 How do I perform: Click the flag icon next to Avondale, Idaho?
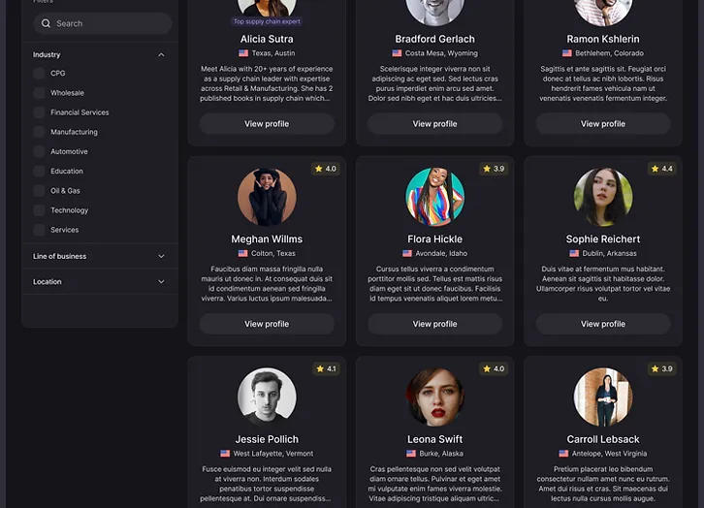click(x=407, y=253)
